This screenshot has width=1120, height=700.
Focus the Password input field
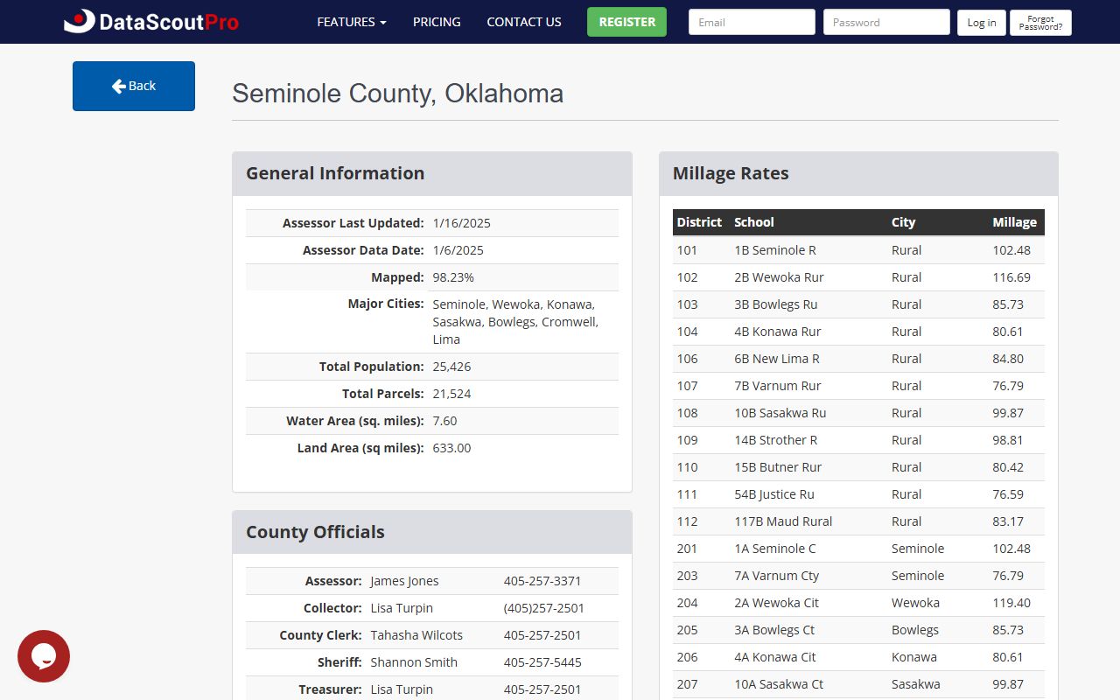click(886, 22)
